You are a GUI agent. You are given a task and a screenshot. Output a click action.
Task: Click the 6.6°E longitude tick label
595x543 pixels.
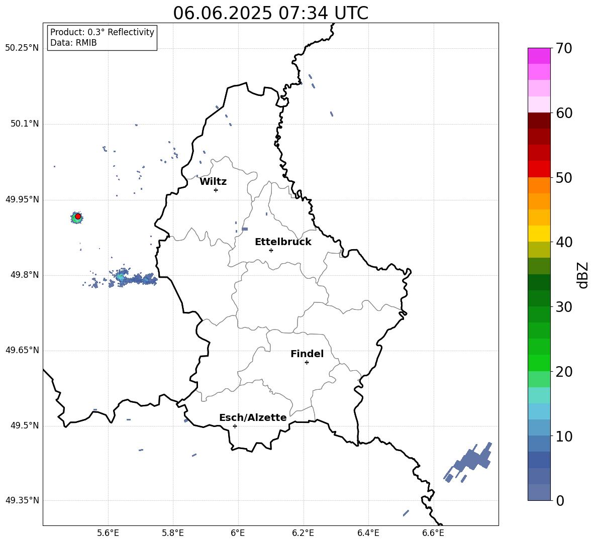tap(433, 533)
